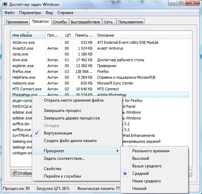This screenshot has height=194, width=202.
Task: Sort by the Имя образа column header
Action: click(28, 35)
